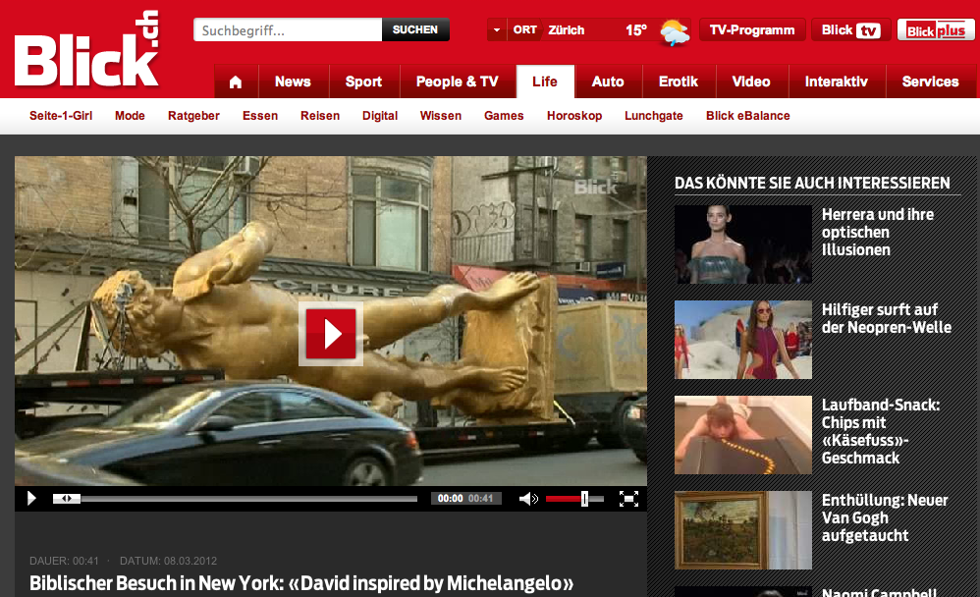The width and height of the screenshot is (980, 597).
Task: Go to the home page icon
Action: point(236,81)
